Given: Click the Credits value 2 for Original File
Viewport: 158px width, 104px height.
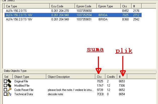Looking at the screenshot, I should [108, 81].
